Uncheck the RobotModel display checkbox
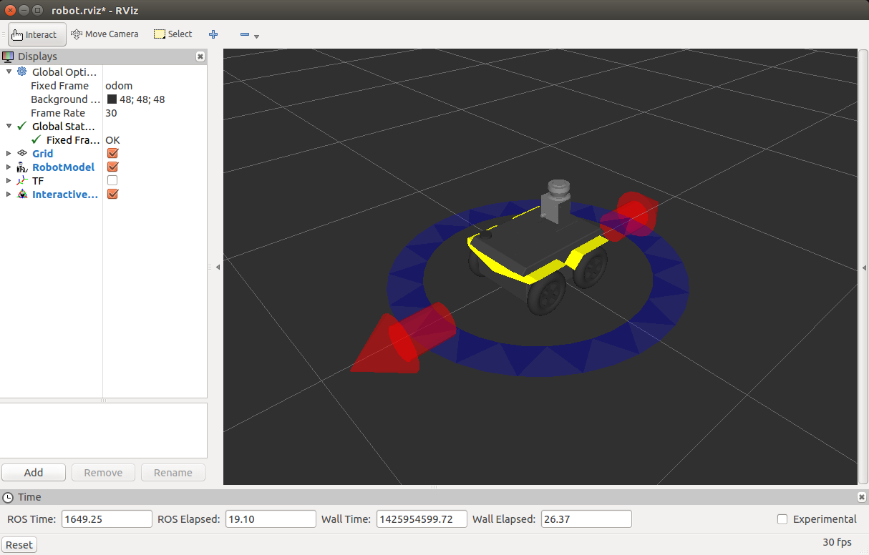The image size is (869, 555). click(112, 167)
